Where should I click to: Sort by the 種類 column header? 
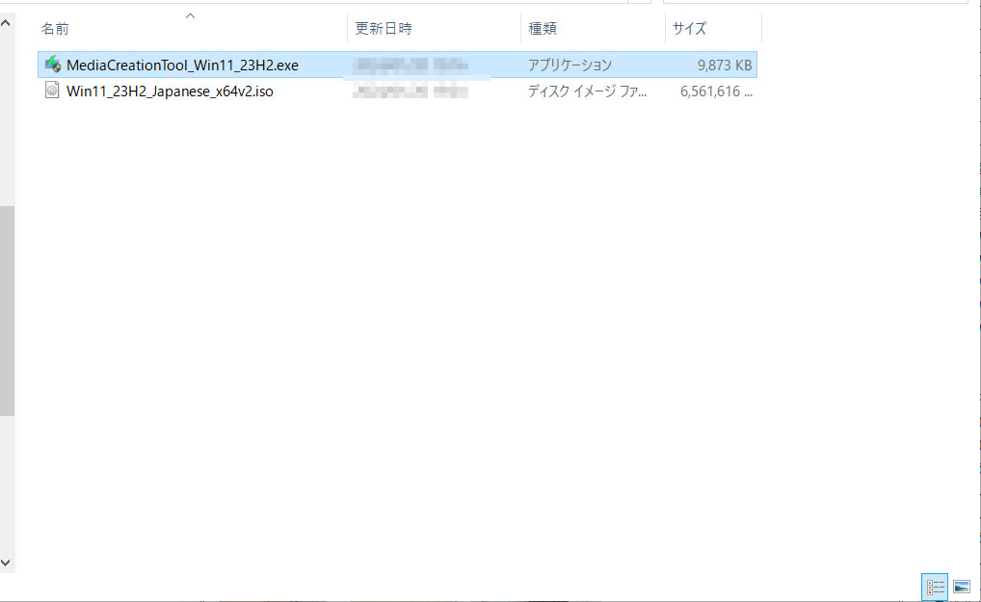[x=543, y=29]
